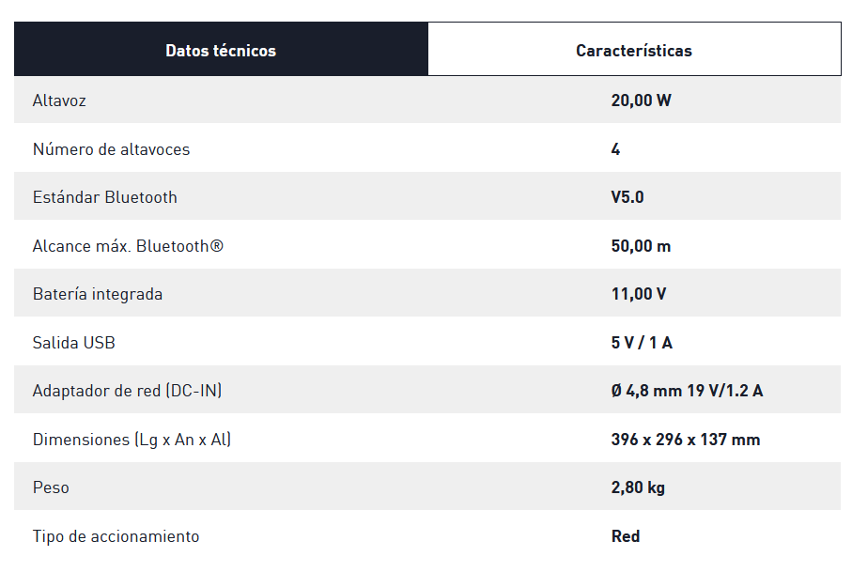Click the Alcance máx. Bluetooth label
The width and height of the screenshot is (852, 572).
tap(128, 246)
